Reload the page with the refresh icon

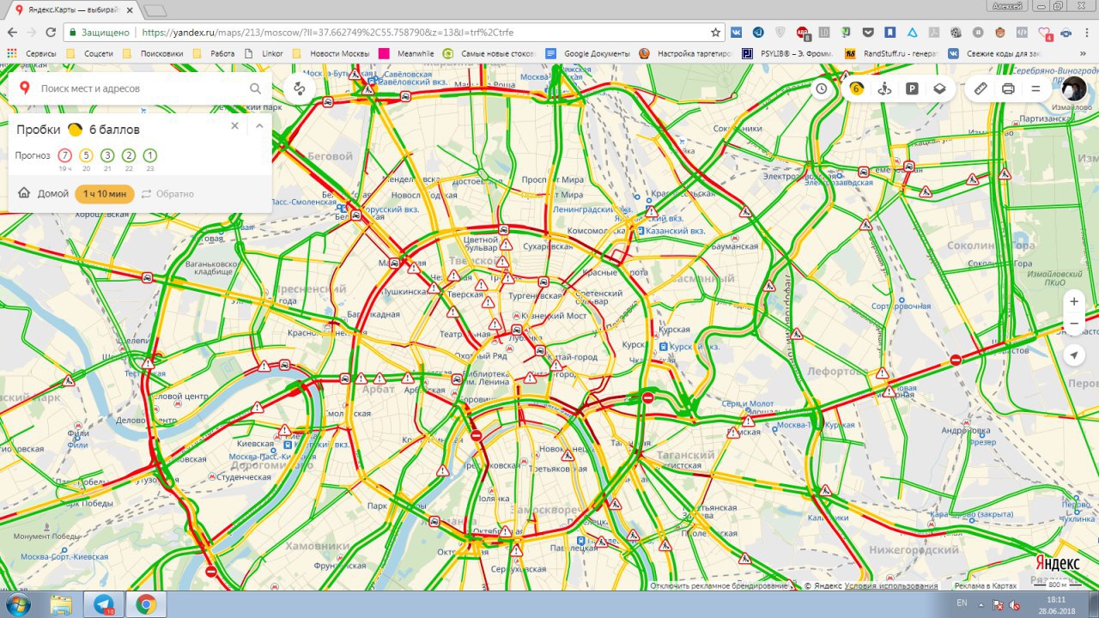(51, 32)
